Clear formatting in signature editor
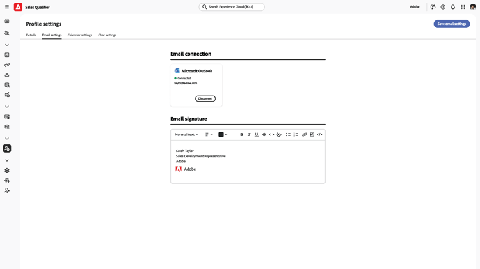 point(279,134)
